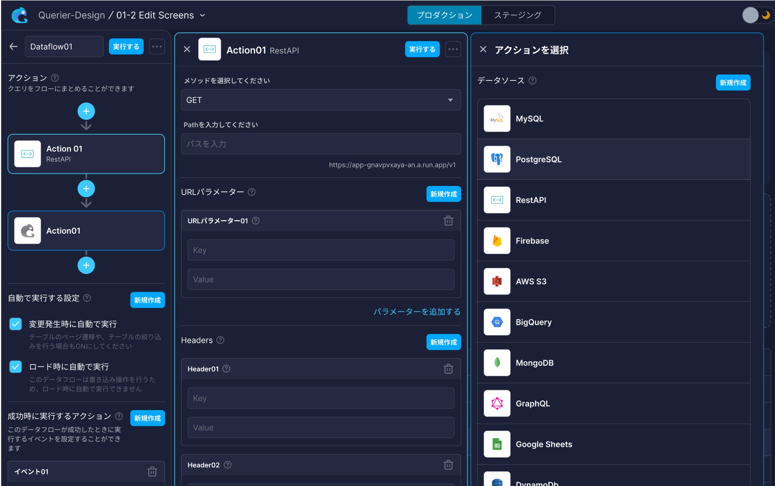Add action with top plus circle
This screenshot has height=486, width=775.
point(86,111)
